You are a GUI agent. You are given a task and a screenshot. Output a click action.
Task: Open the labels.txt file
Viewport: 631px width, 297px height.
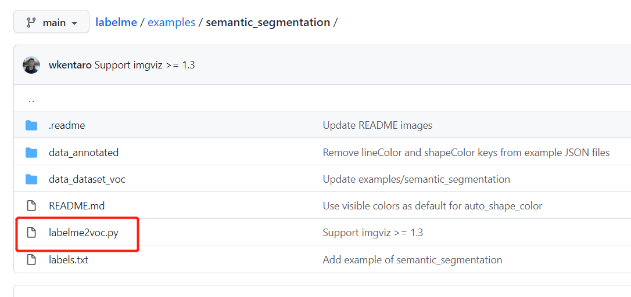69,260
